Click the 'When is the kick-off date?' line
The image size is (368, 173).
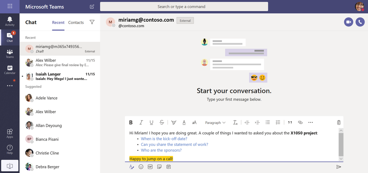164,138
